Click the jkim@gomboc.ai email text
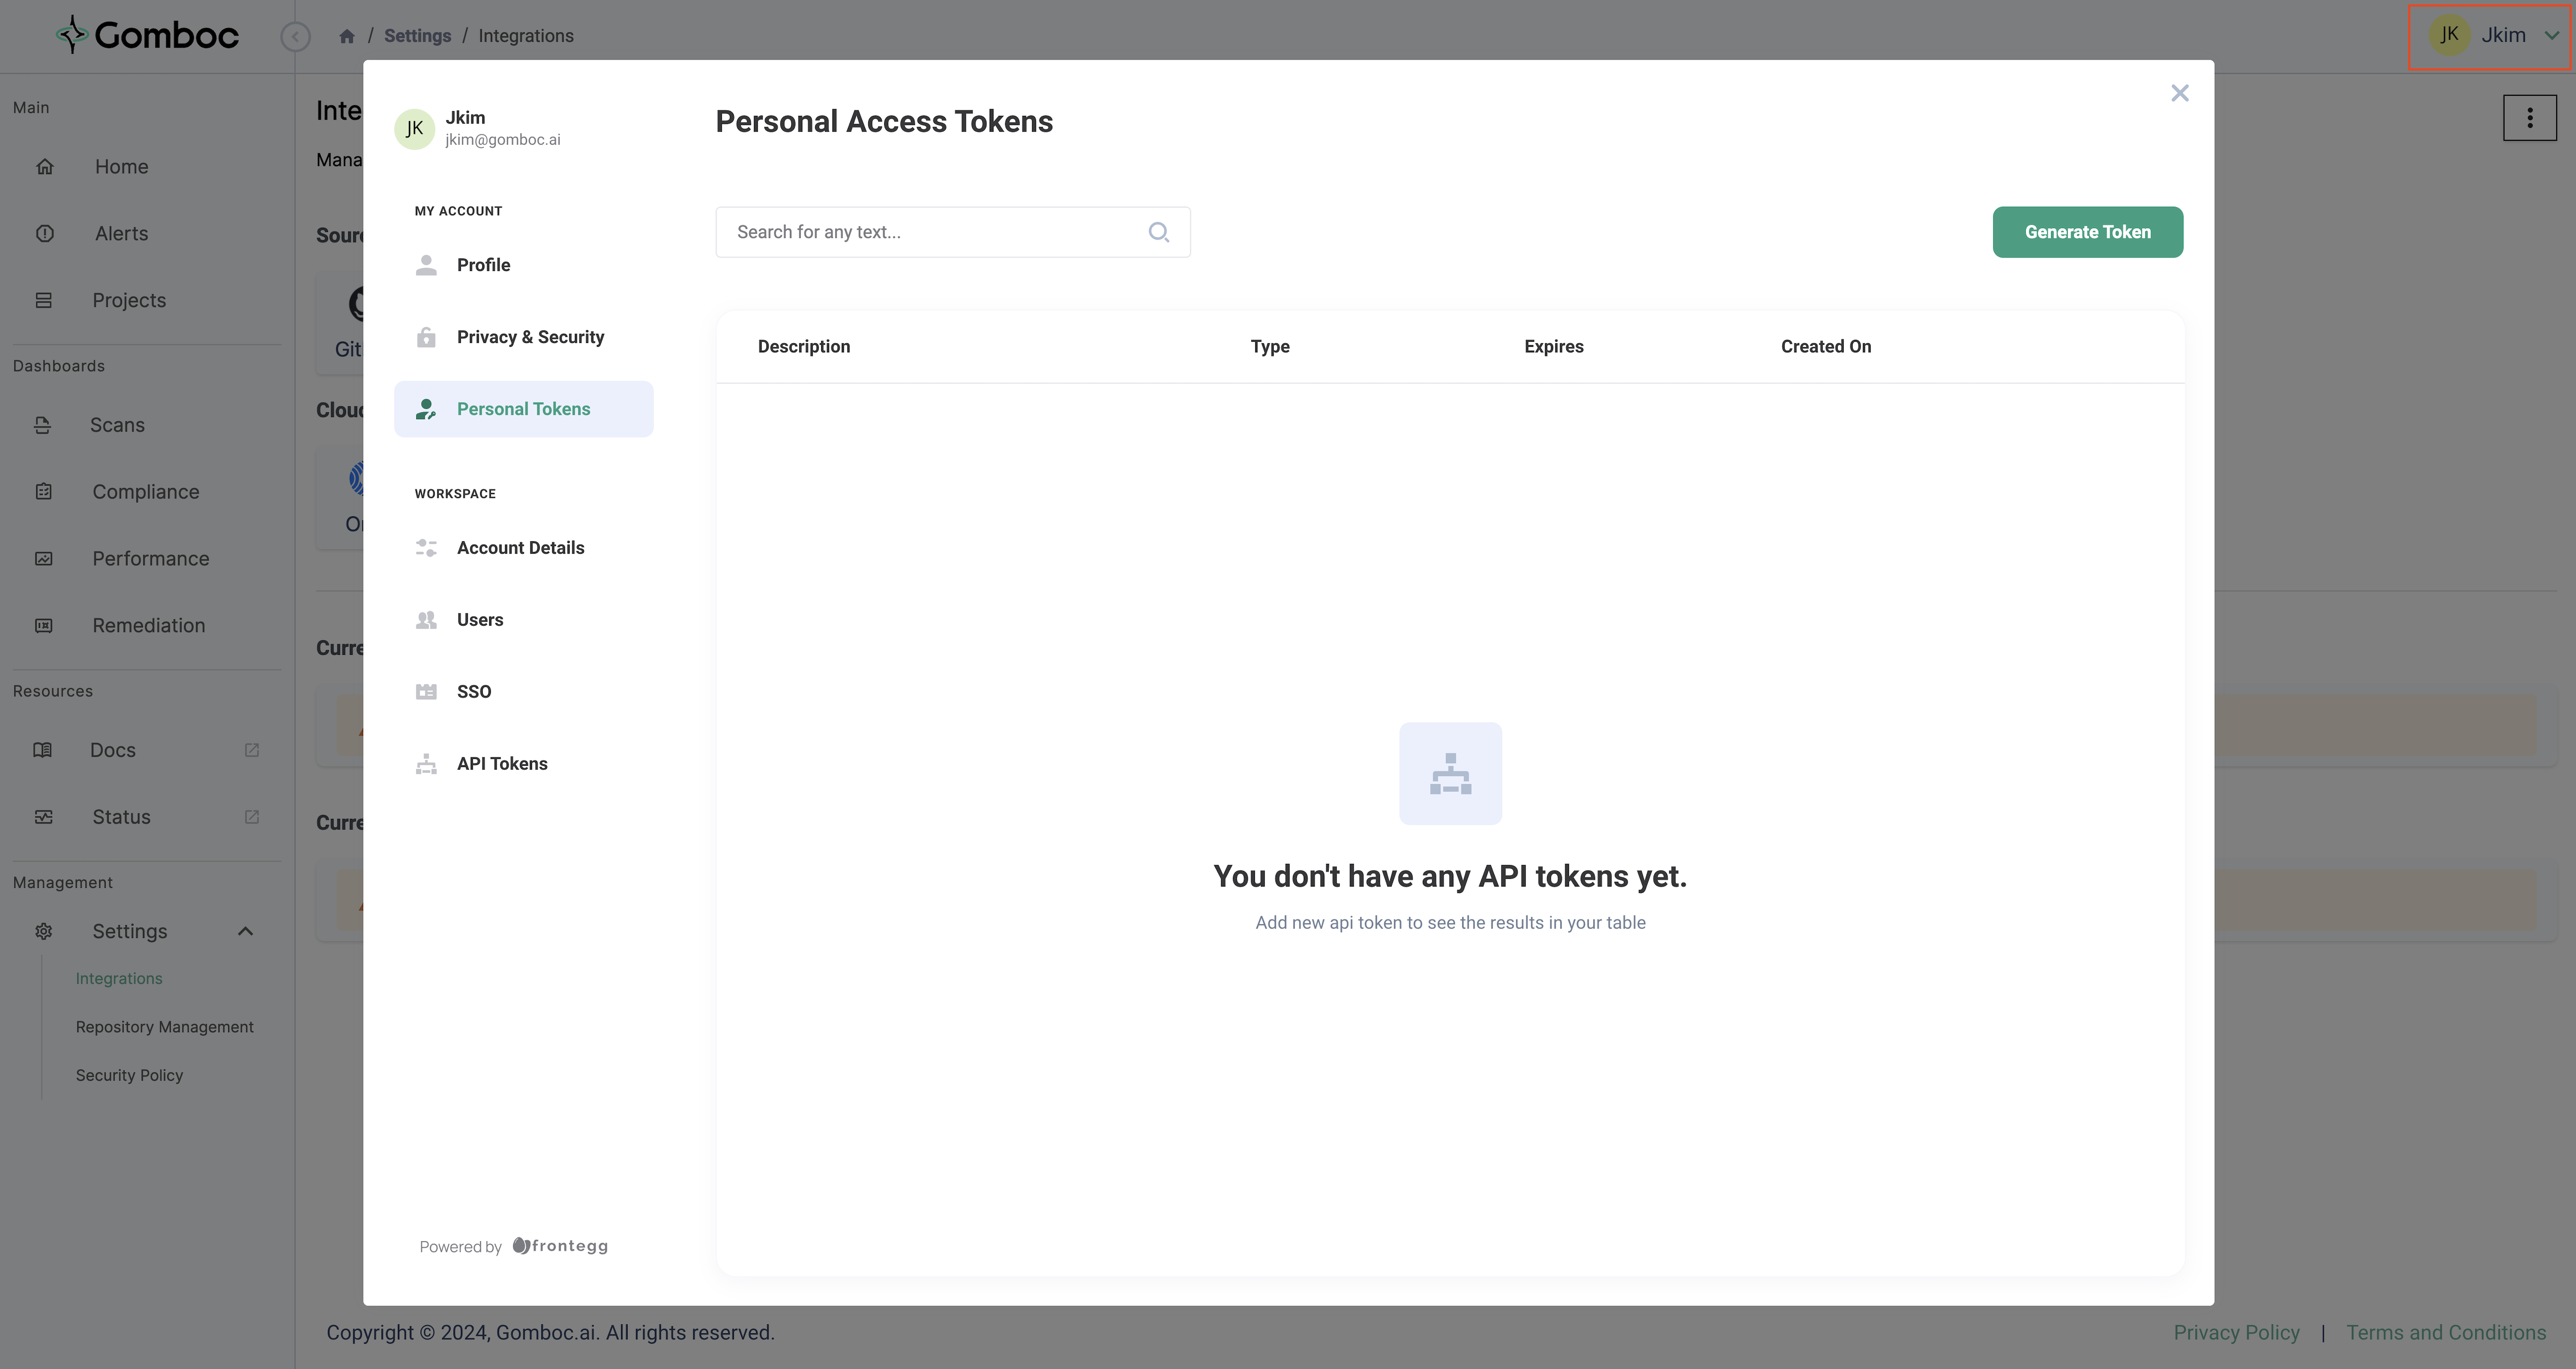2576x1369 pixels. [x=503, y=140]
